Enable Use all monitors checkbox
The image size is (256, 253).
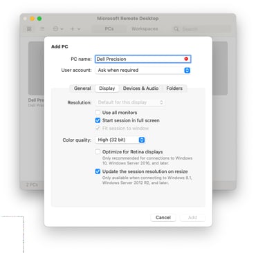98,113
